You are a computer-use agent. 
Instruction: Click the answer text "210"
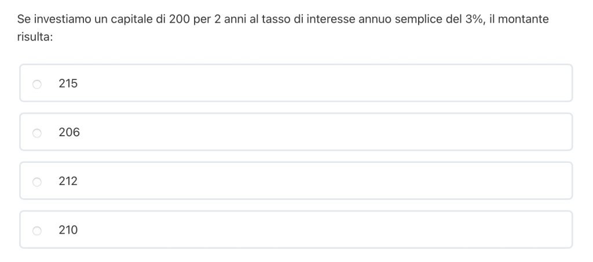coord(68,230)
